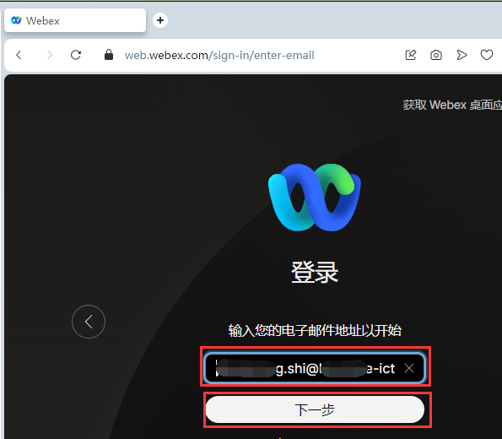The width and height of the screenshot is (502, 439).
Task: Click the circular back chevron button
Action: click(x=89, y=322)
